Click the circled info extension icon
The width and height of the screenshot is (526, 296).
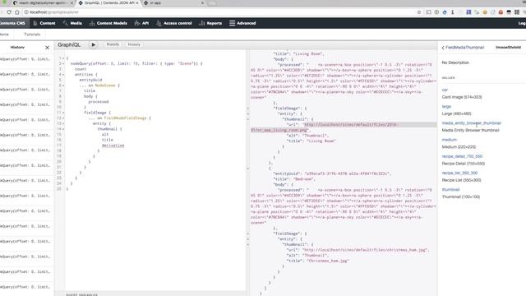tap(436, 12)
